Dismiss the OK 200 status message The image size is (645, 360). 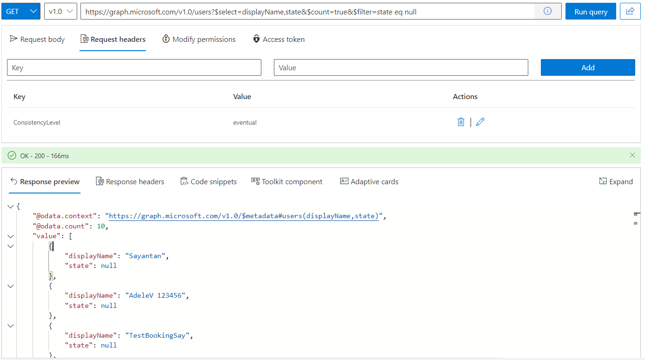632,155
